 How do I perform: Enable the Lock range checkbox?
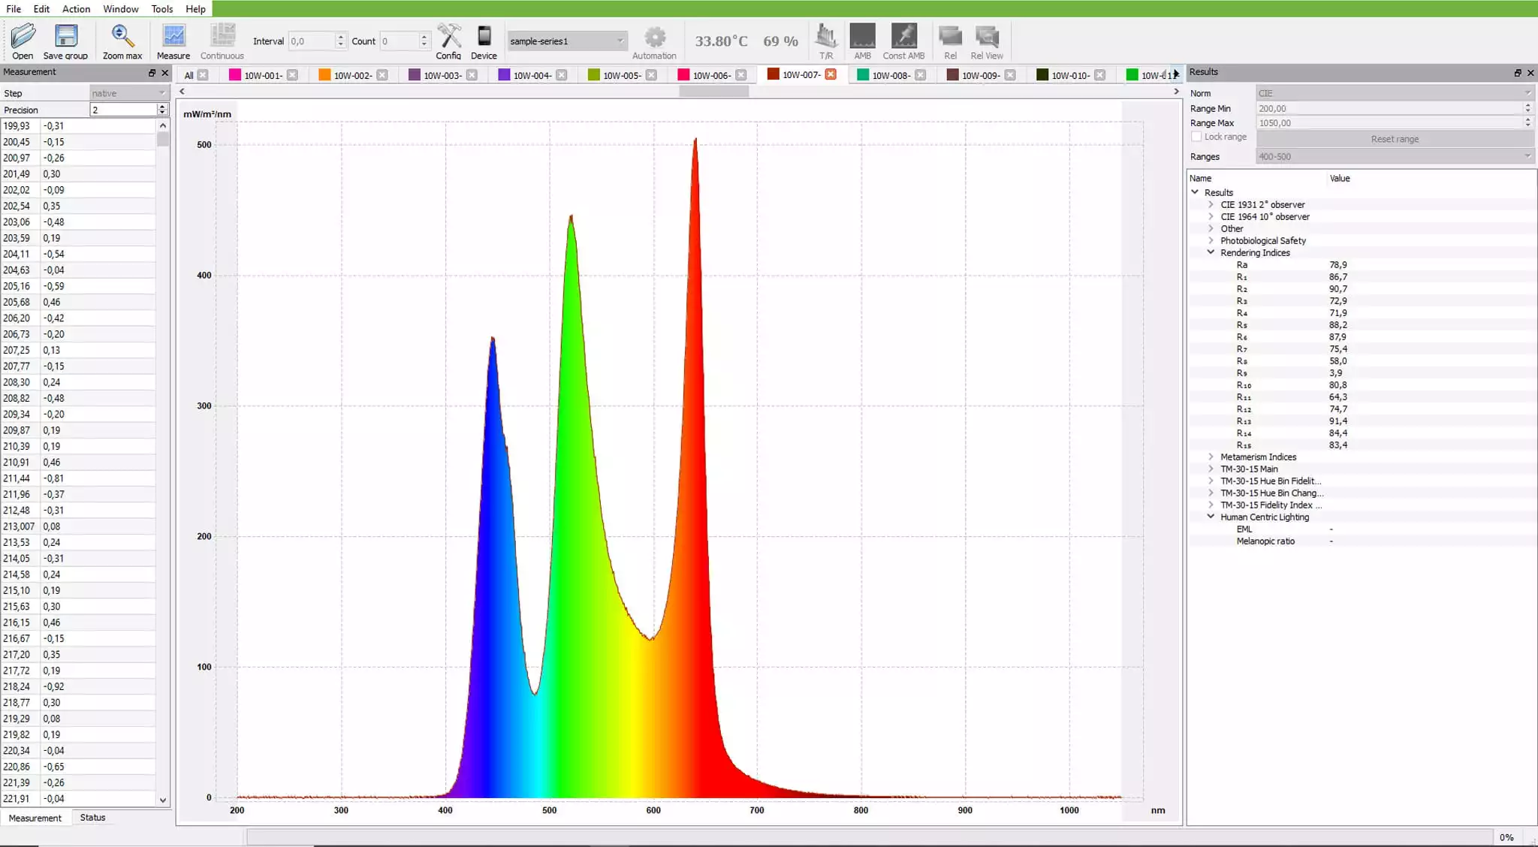1196,137
